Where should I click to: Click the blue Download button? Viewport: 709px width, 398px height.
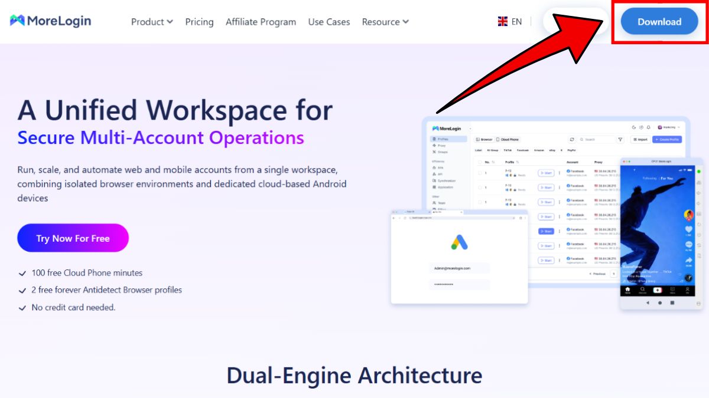[x=659, y=22]
